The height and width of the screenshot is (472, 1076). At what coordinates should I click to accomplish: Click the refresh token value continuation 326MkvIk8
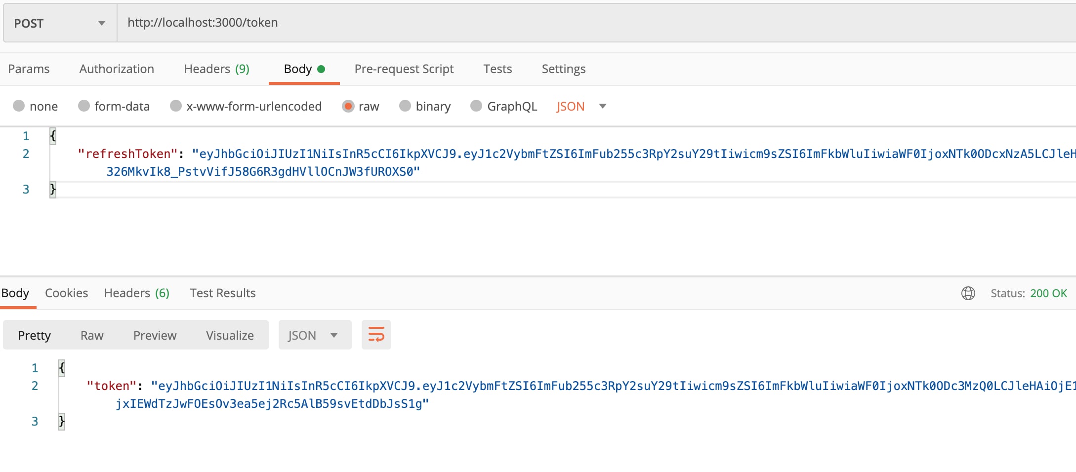coord(263,172)
